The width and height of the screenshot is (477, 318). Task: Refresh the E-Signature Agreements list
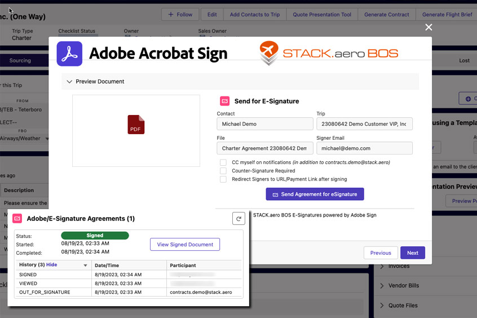(x=238, y=219)
